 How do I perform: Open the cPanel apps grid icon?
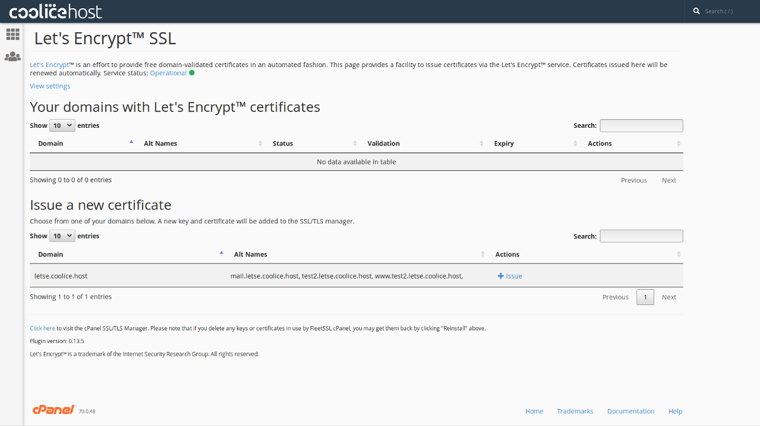[13, 34]
